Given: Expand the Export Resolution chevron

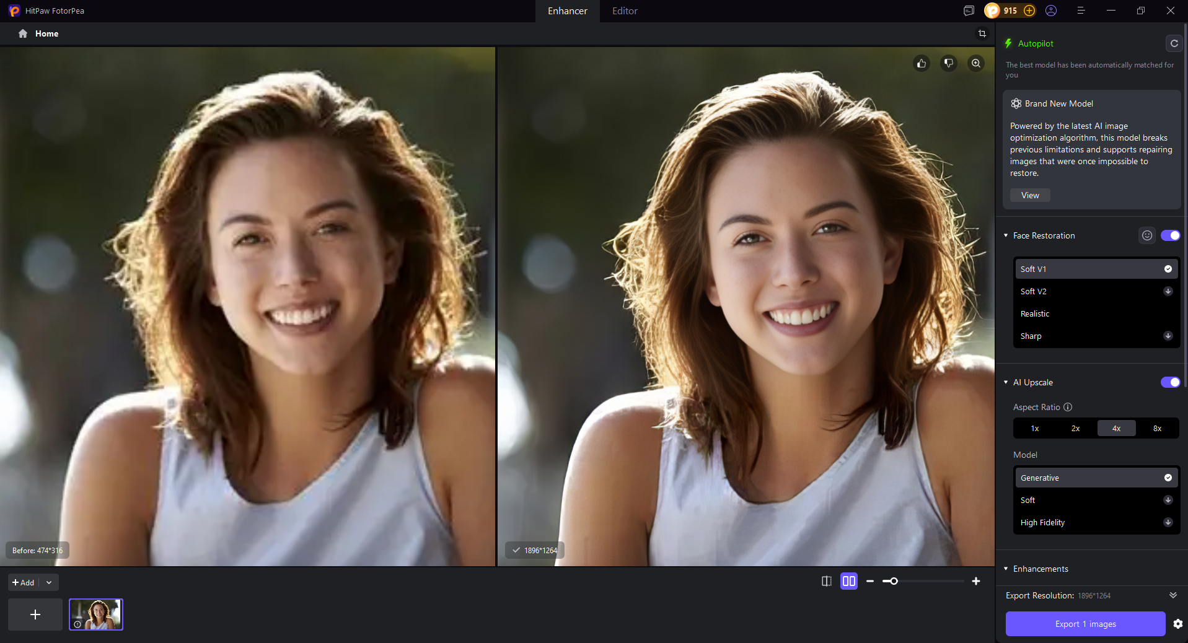Looking at the screenshot, I should point(1173,595).
